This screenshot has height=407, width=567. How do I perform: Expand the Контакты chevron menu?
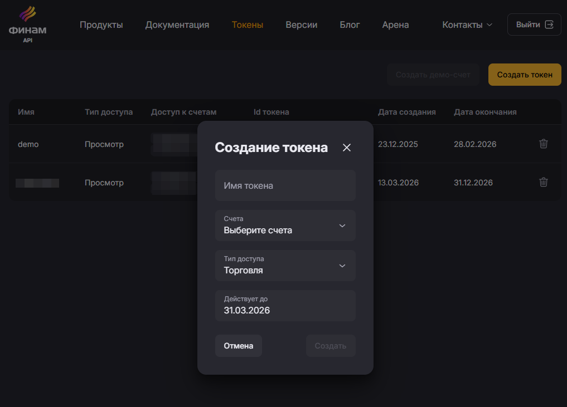490,24
